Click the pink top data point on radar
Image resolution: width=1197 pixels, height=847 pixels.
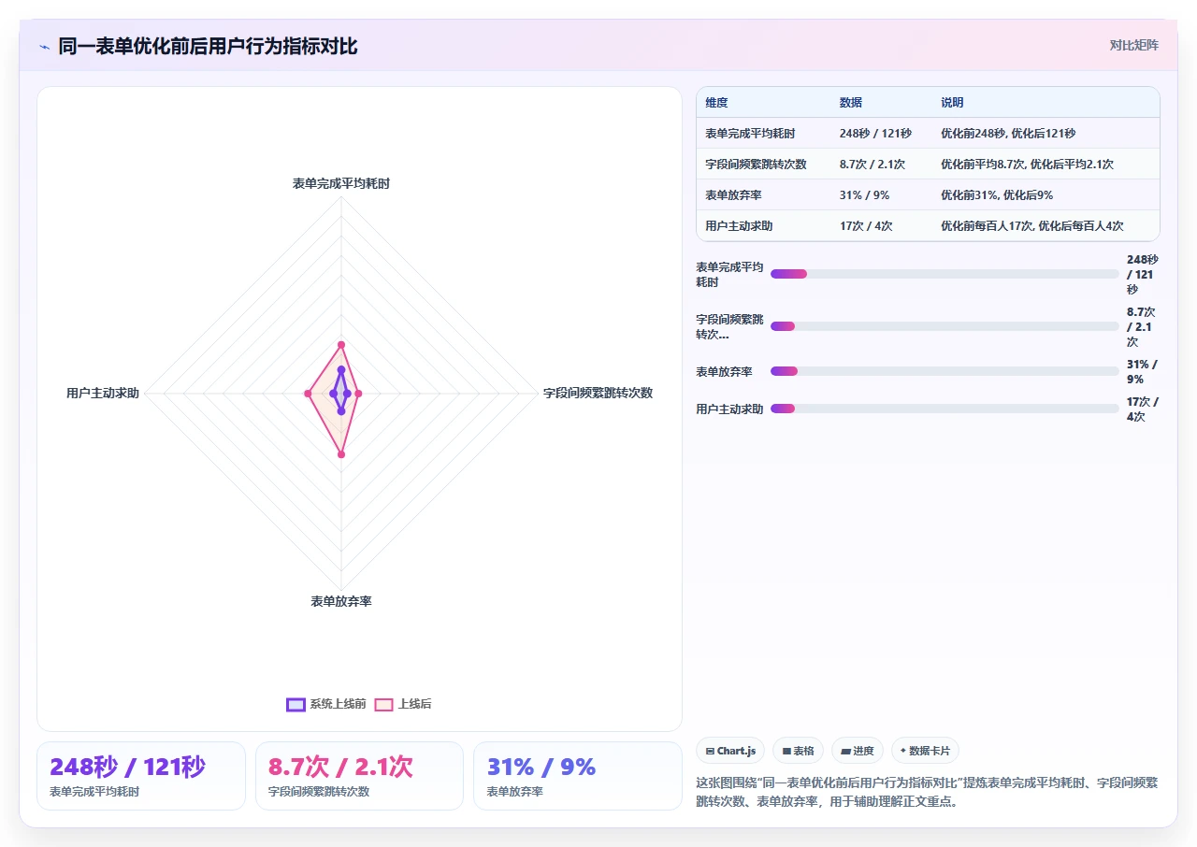(x=341, y=345)
